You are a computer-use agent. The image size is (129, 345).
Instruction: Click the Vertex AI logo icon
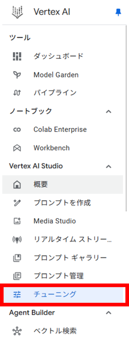tap(17, 12)
